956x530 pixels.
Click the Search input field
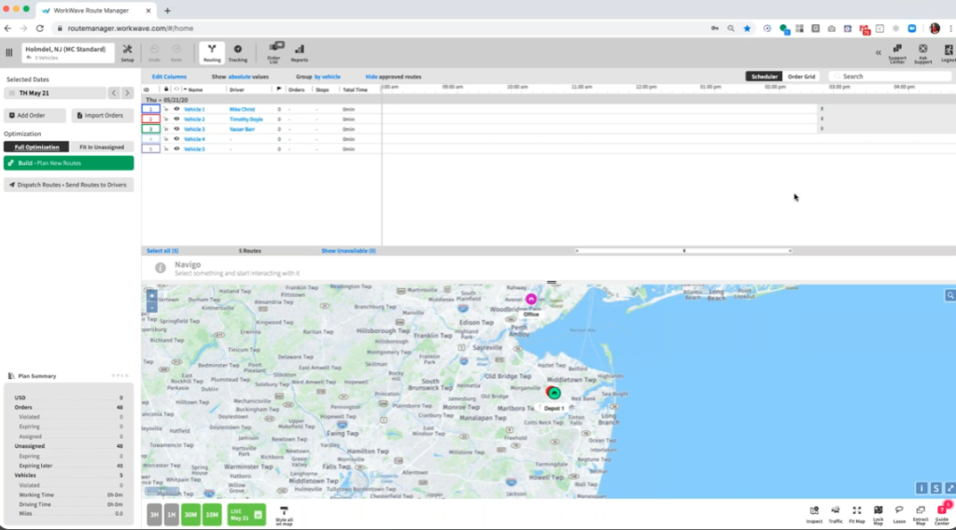point(890,77)
